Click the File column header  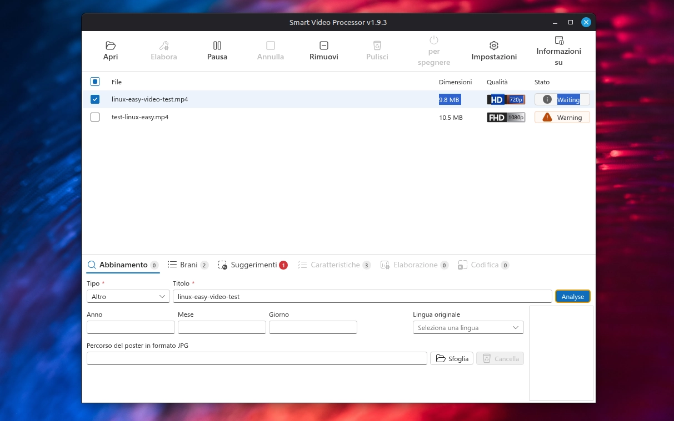pyautogui.click(x=117, y=82)
